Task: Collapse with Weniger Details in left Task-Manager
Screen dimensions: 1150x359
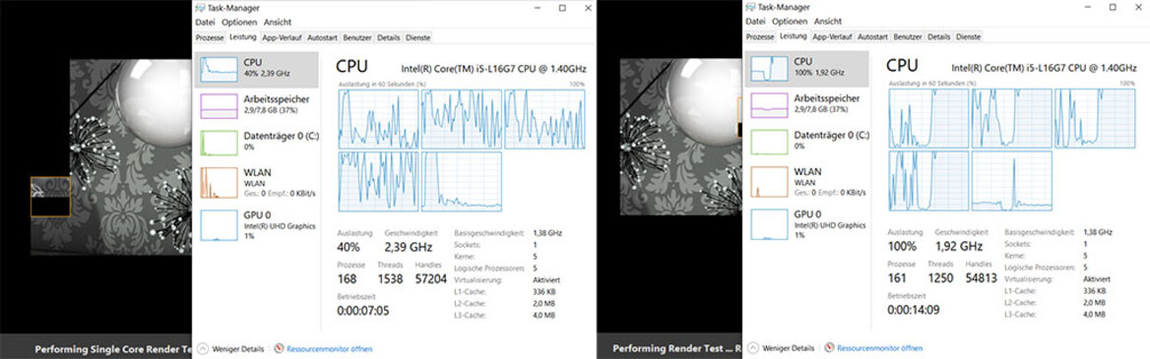Action: (231, 348)
